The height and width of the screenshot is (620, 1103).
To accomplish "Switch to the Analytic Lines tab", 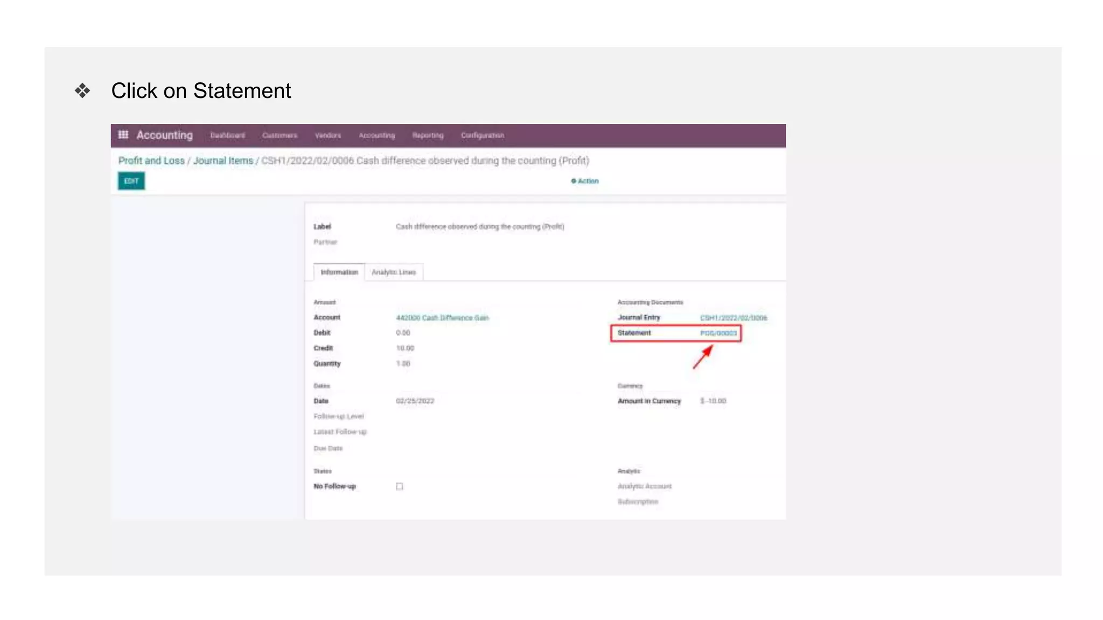I will (394, 272).
